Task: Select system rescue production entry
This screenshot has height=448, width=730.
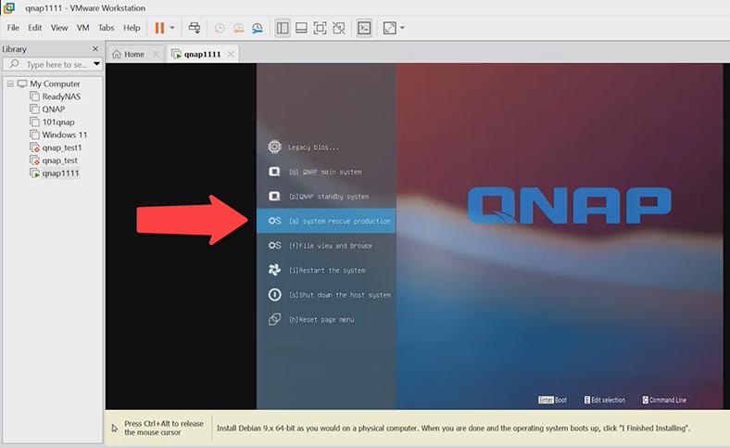Action: pyautogui.click(x=326, y=221)
